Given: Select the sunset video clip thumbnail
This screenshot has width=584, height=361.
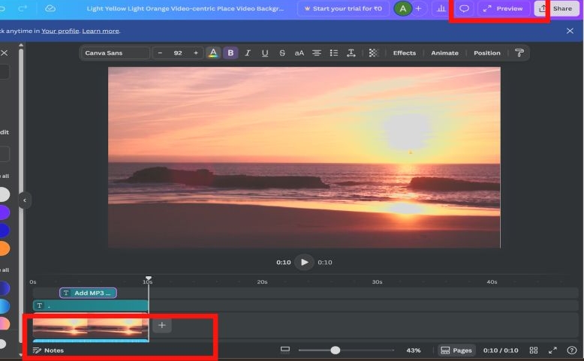Looking at the screenshot, I should (x=91, y=327).
